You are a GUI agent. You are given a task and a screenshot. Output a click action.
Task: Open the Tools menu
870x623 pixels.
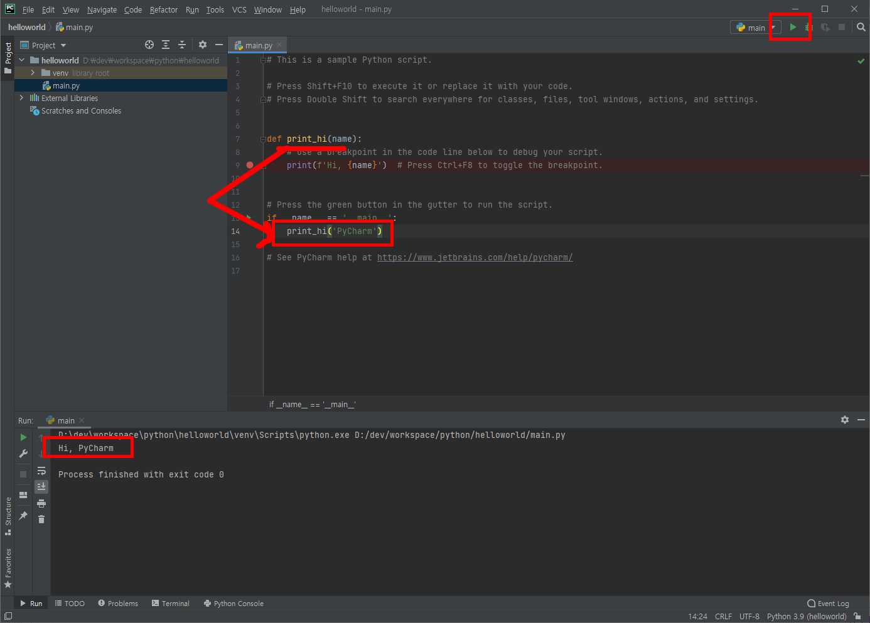[x=215, y=9]
